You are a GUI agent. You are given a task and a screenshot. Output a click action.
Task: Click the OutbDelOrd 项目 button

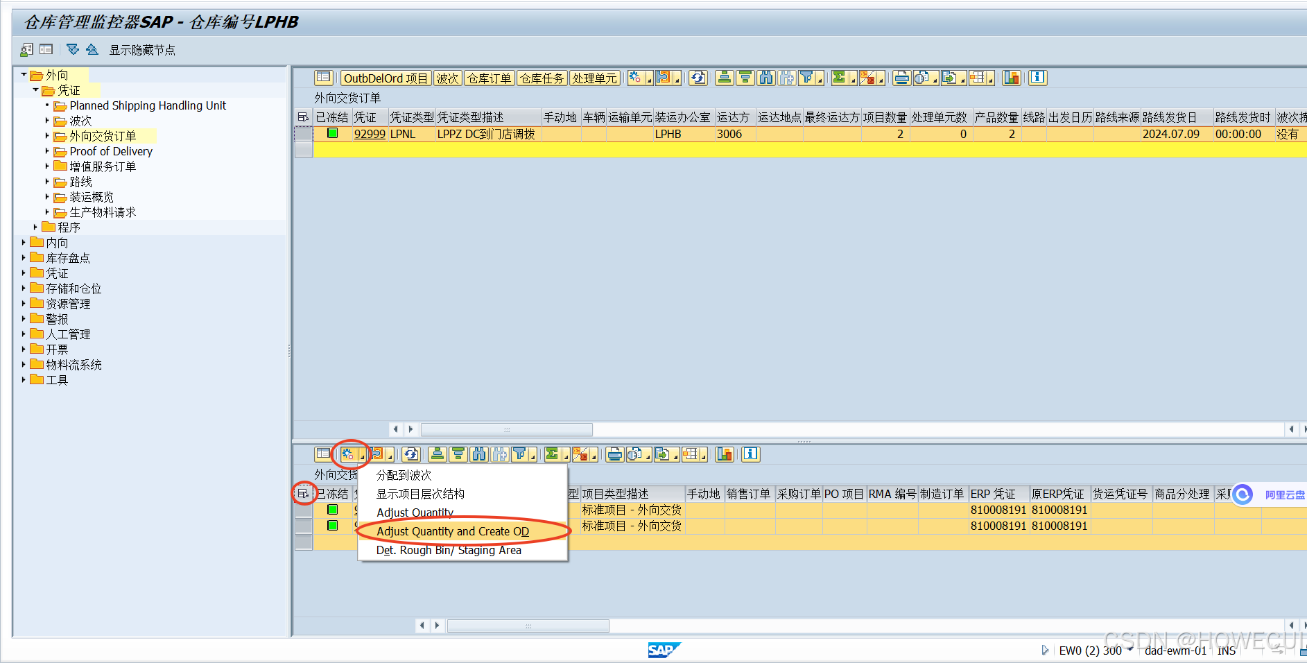point(386,78)
